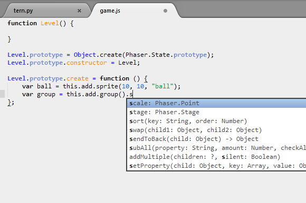Place cursor at closing brace '};'
Viewport: 306px width, 203px height.
coord(11,103)
